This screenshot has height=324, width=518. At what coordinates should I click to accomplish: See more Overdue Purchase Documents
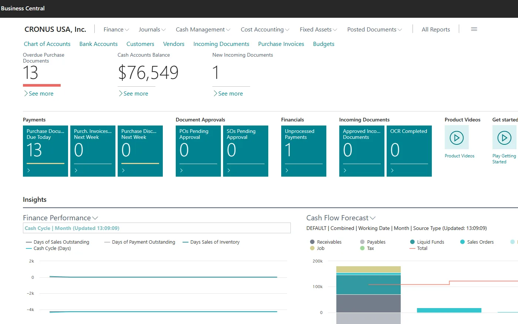point(39,94)
